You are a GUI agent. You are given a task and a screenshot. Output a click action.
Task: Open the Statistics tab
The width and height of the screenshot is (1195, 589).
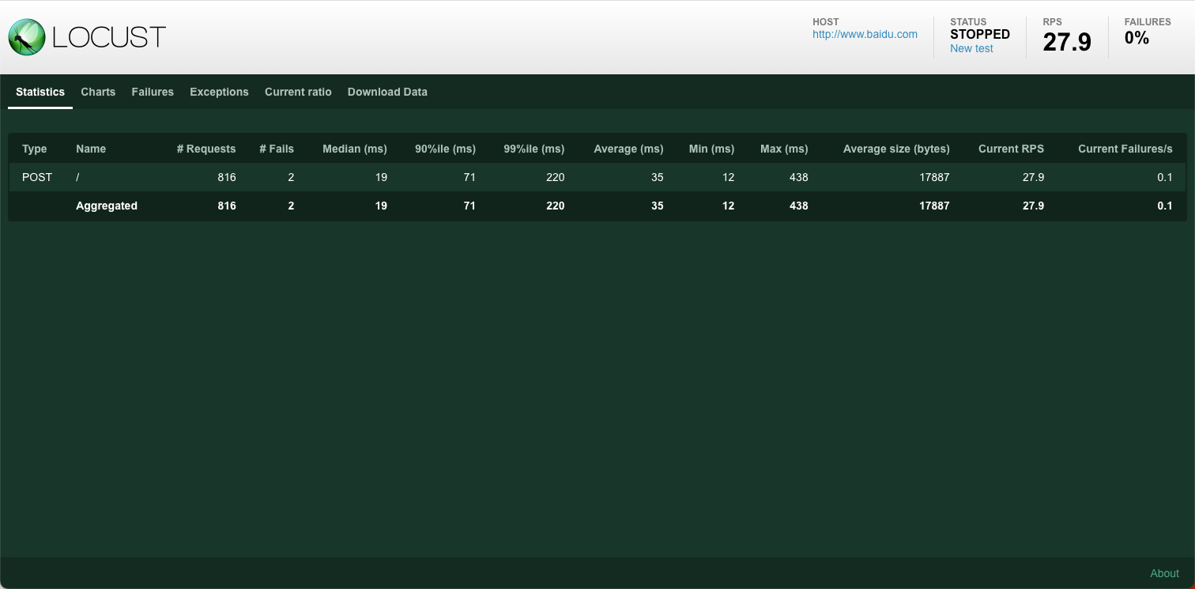click(x=40, y=92)
